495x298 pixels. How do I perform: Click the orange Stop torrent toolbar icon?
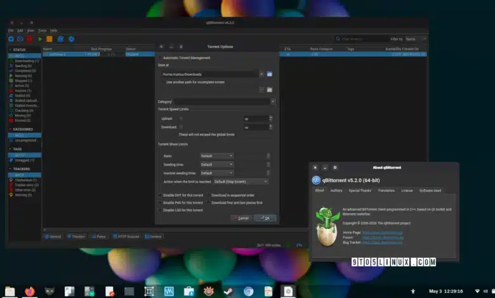(x=49, y=39)
